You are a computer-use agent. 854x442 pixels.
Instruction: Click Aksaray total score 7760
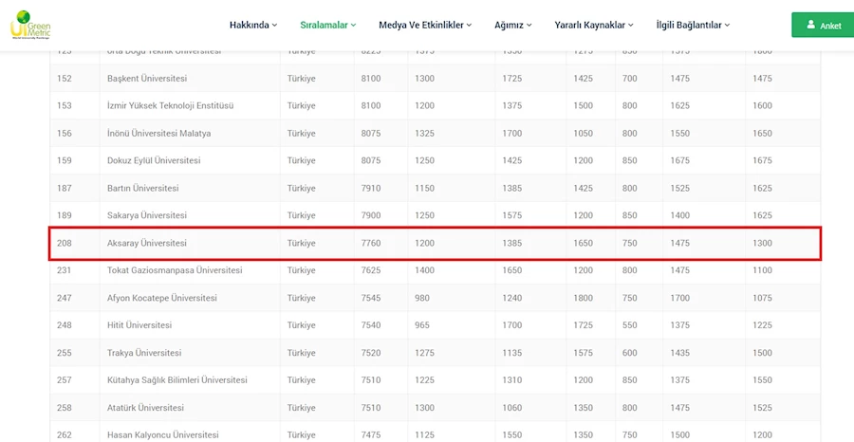coord(371,244)
